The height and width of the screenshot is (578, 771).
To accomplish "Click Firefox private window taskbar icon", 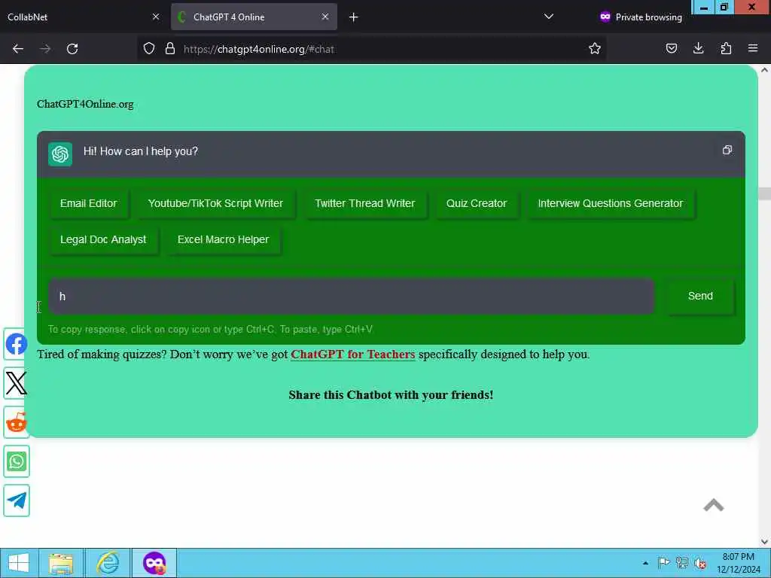I will pyautogui.click(x=154, y=563).
